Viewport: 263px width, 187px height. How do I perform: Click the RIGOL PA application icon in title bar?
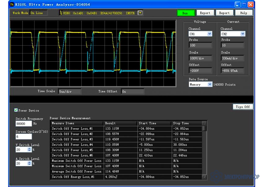[x=12, y=4]
